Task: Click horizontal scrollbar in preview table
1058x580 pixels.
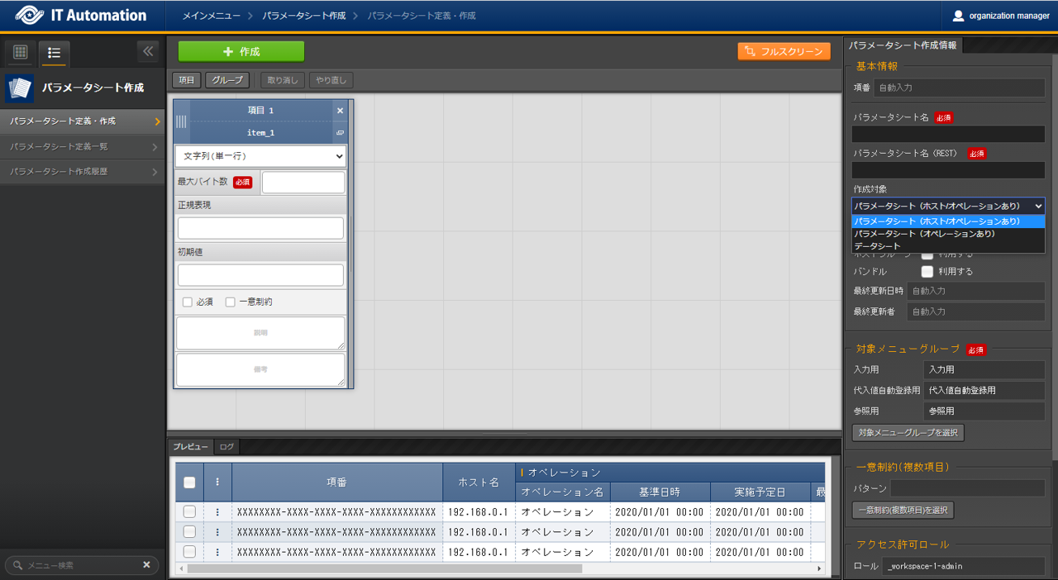Action: click(x=384, y=568)
